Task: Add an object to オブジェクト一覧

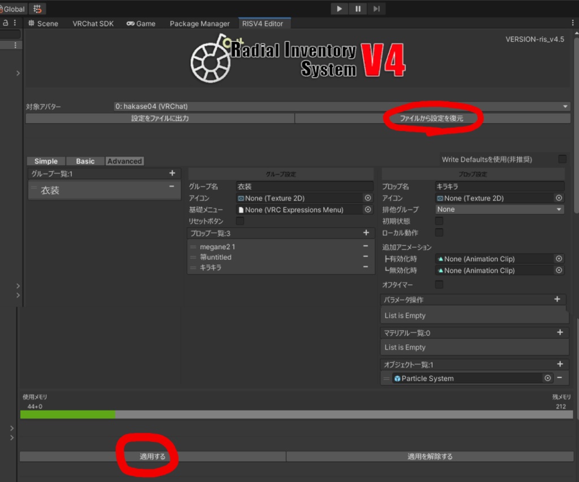Action: pyautogui.click(x=560, y=364)
